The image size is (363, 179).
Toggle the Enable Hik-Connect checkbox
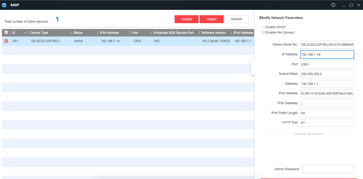(264, 32)
